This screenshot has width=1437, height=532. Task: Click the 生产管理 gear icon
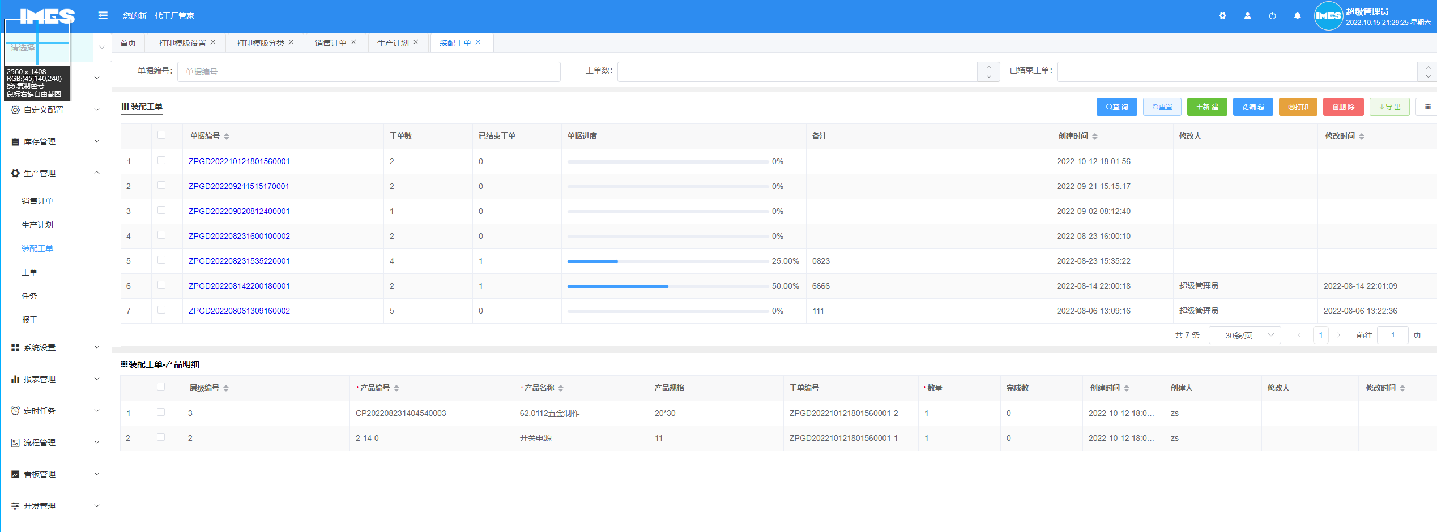[15, 173]
